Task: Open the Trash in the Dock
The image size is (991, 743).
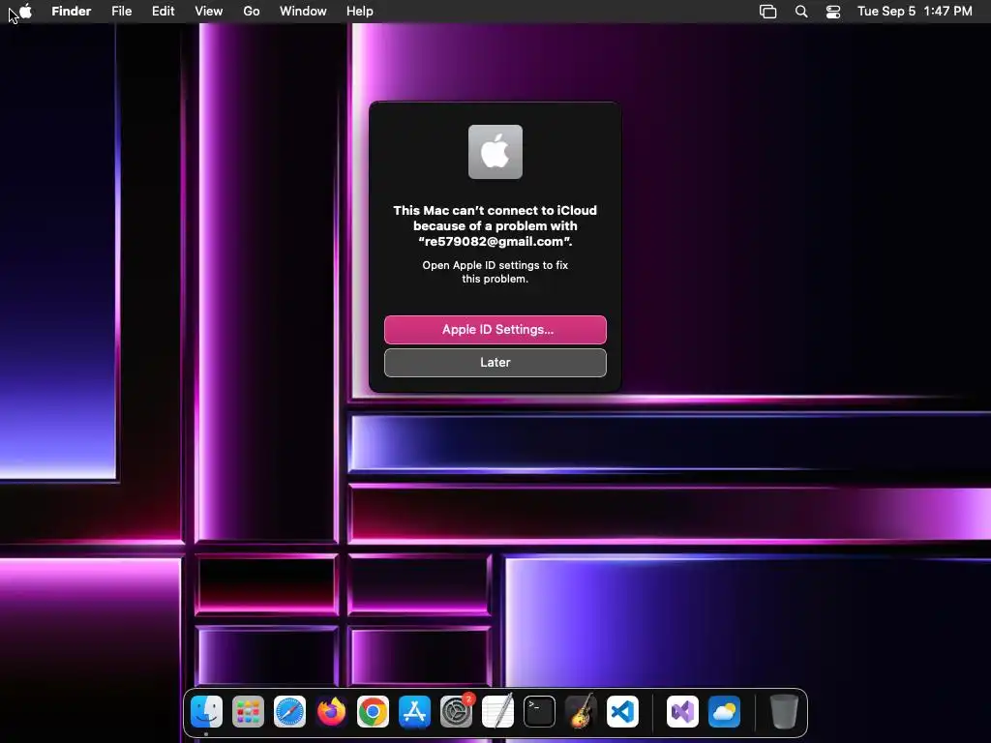Action: click(784, 712)
